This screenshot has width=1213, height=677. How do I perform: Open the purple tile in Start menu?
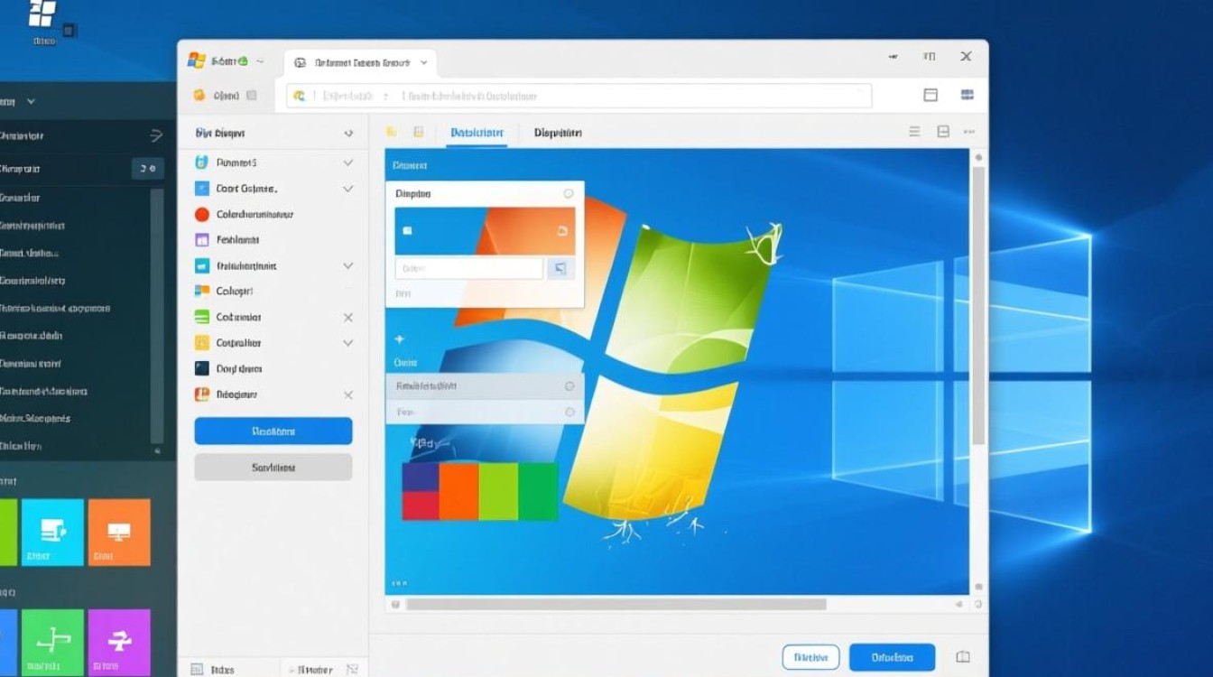click(119, 642)
